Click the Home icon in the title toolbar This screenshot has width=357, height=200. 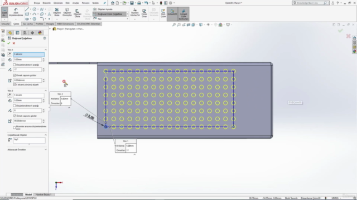(x=113, y=3)
